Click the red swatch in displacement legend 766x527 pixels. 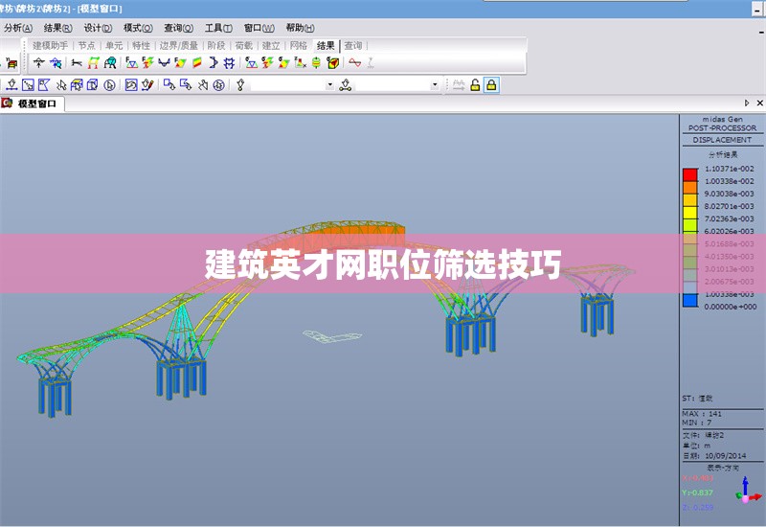click(689, 173)
